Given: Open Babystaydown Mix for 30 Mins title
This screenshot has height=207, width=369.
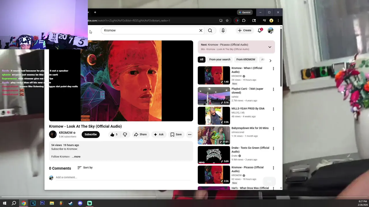Looking at the screenshot, I should 250,128.
